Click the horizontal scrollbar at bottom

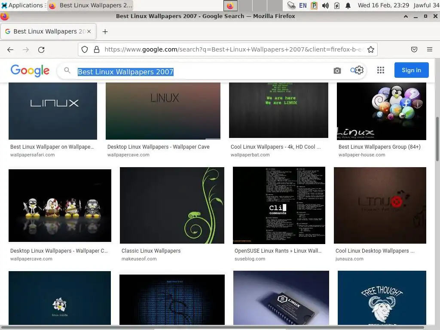(x=213, y=327)
